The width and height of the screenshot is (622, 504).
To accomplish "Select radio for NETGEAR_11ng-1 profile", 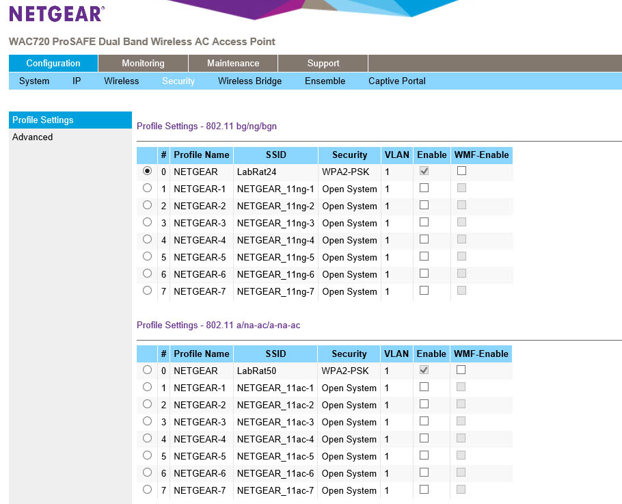I will 147,187.
